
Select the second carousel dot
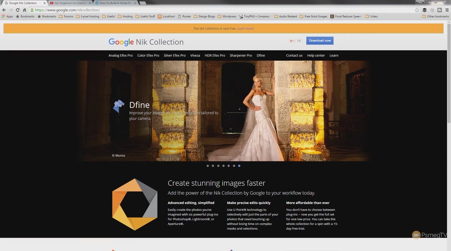point(213,166)
